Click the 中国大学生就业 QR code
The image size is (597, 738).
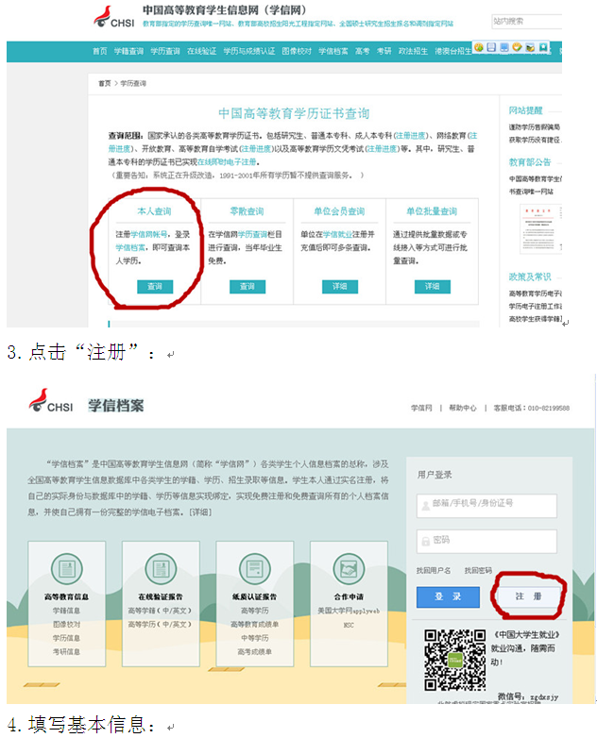454,660
